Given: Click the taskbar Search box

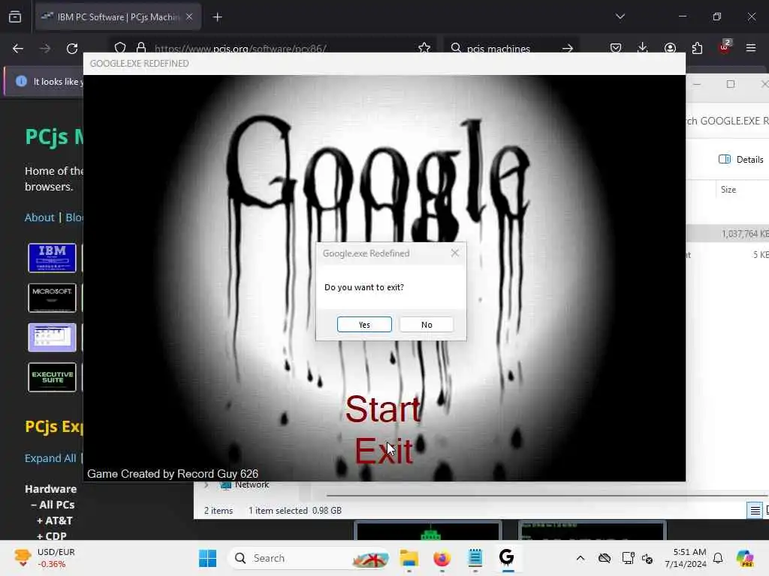Looking at the screenshot, I should point(309,558).
